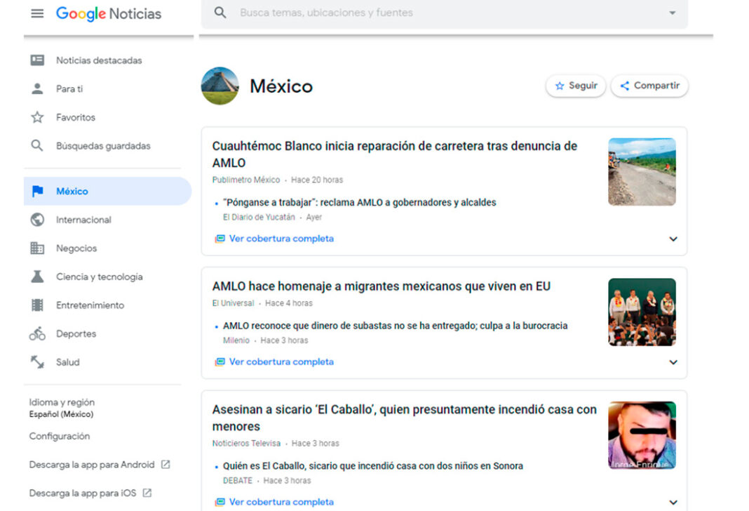Click the Búsquedas guardadas magnifier icon

tap(37, 145)
